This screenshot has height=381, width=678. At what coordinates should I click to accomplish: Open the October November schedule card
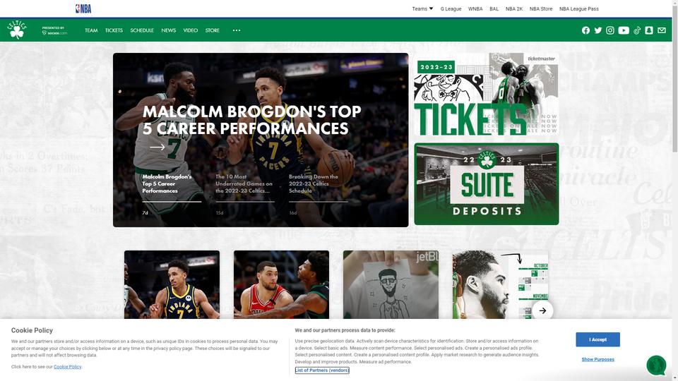pos(500,284)
